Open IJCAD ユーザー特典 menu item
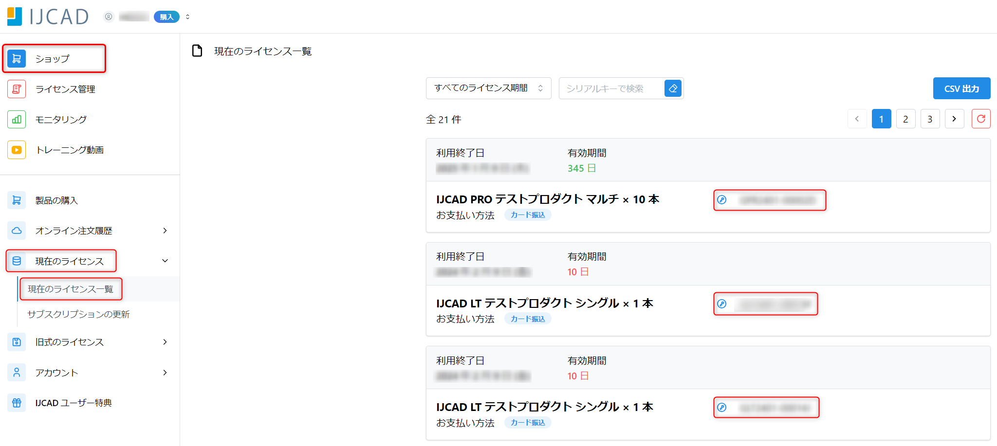The height and width of the screenshot is (446, 997). (74, 403)
